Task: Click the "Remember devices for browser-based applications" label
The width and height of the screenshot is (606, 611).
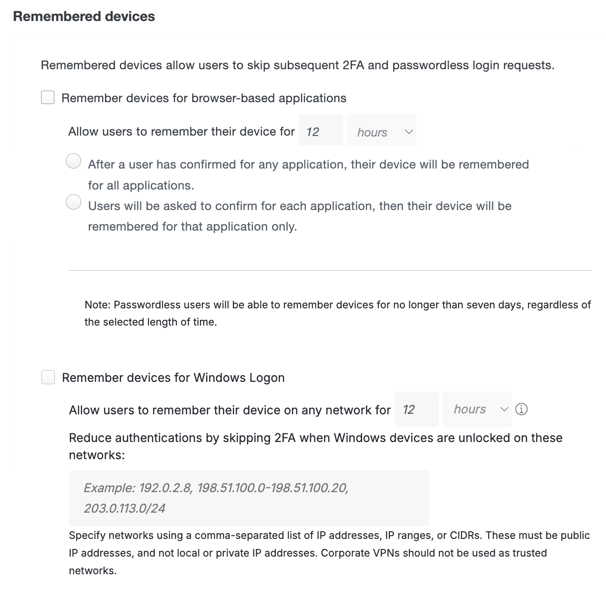Action: coord(204,97)
